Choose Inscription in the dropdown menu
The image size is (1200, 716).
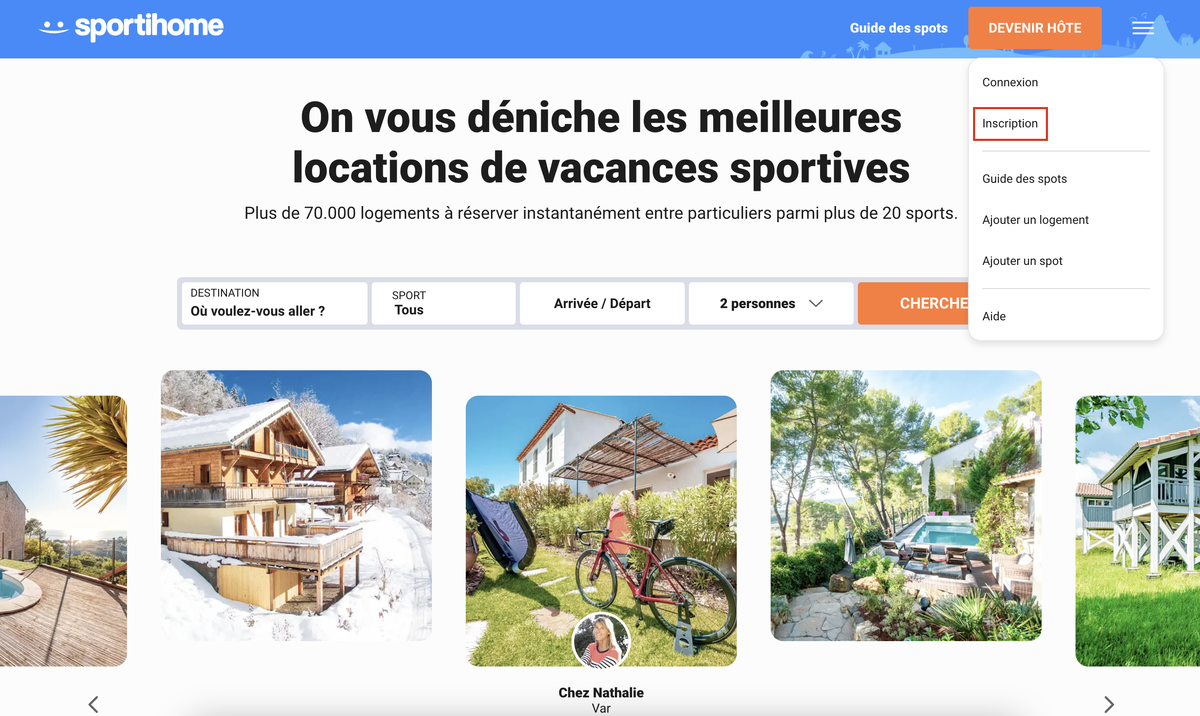pos(1010,124)
